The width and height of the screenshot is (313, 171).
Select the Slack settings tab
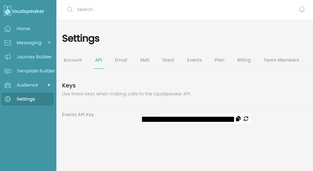(168, 60)
